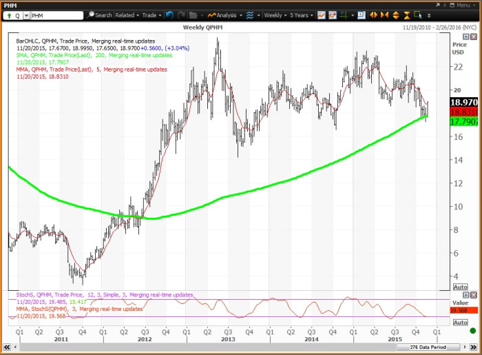482x355 pixels.
Task: Open the Related menu
Action: click(127, 14)
